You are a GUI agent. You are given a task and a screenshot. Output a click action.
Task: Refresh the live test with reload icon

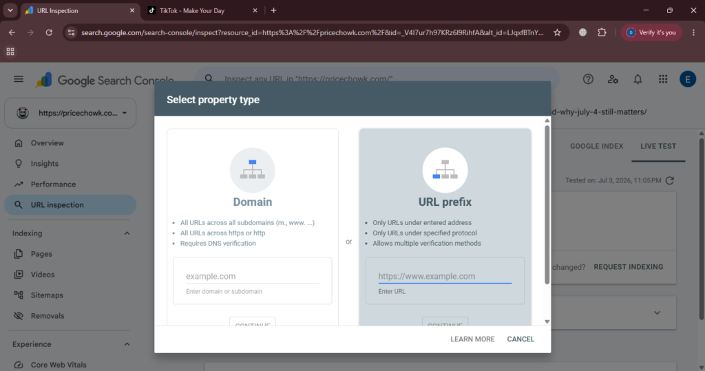coord(669,180)
